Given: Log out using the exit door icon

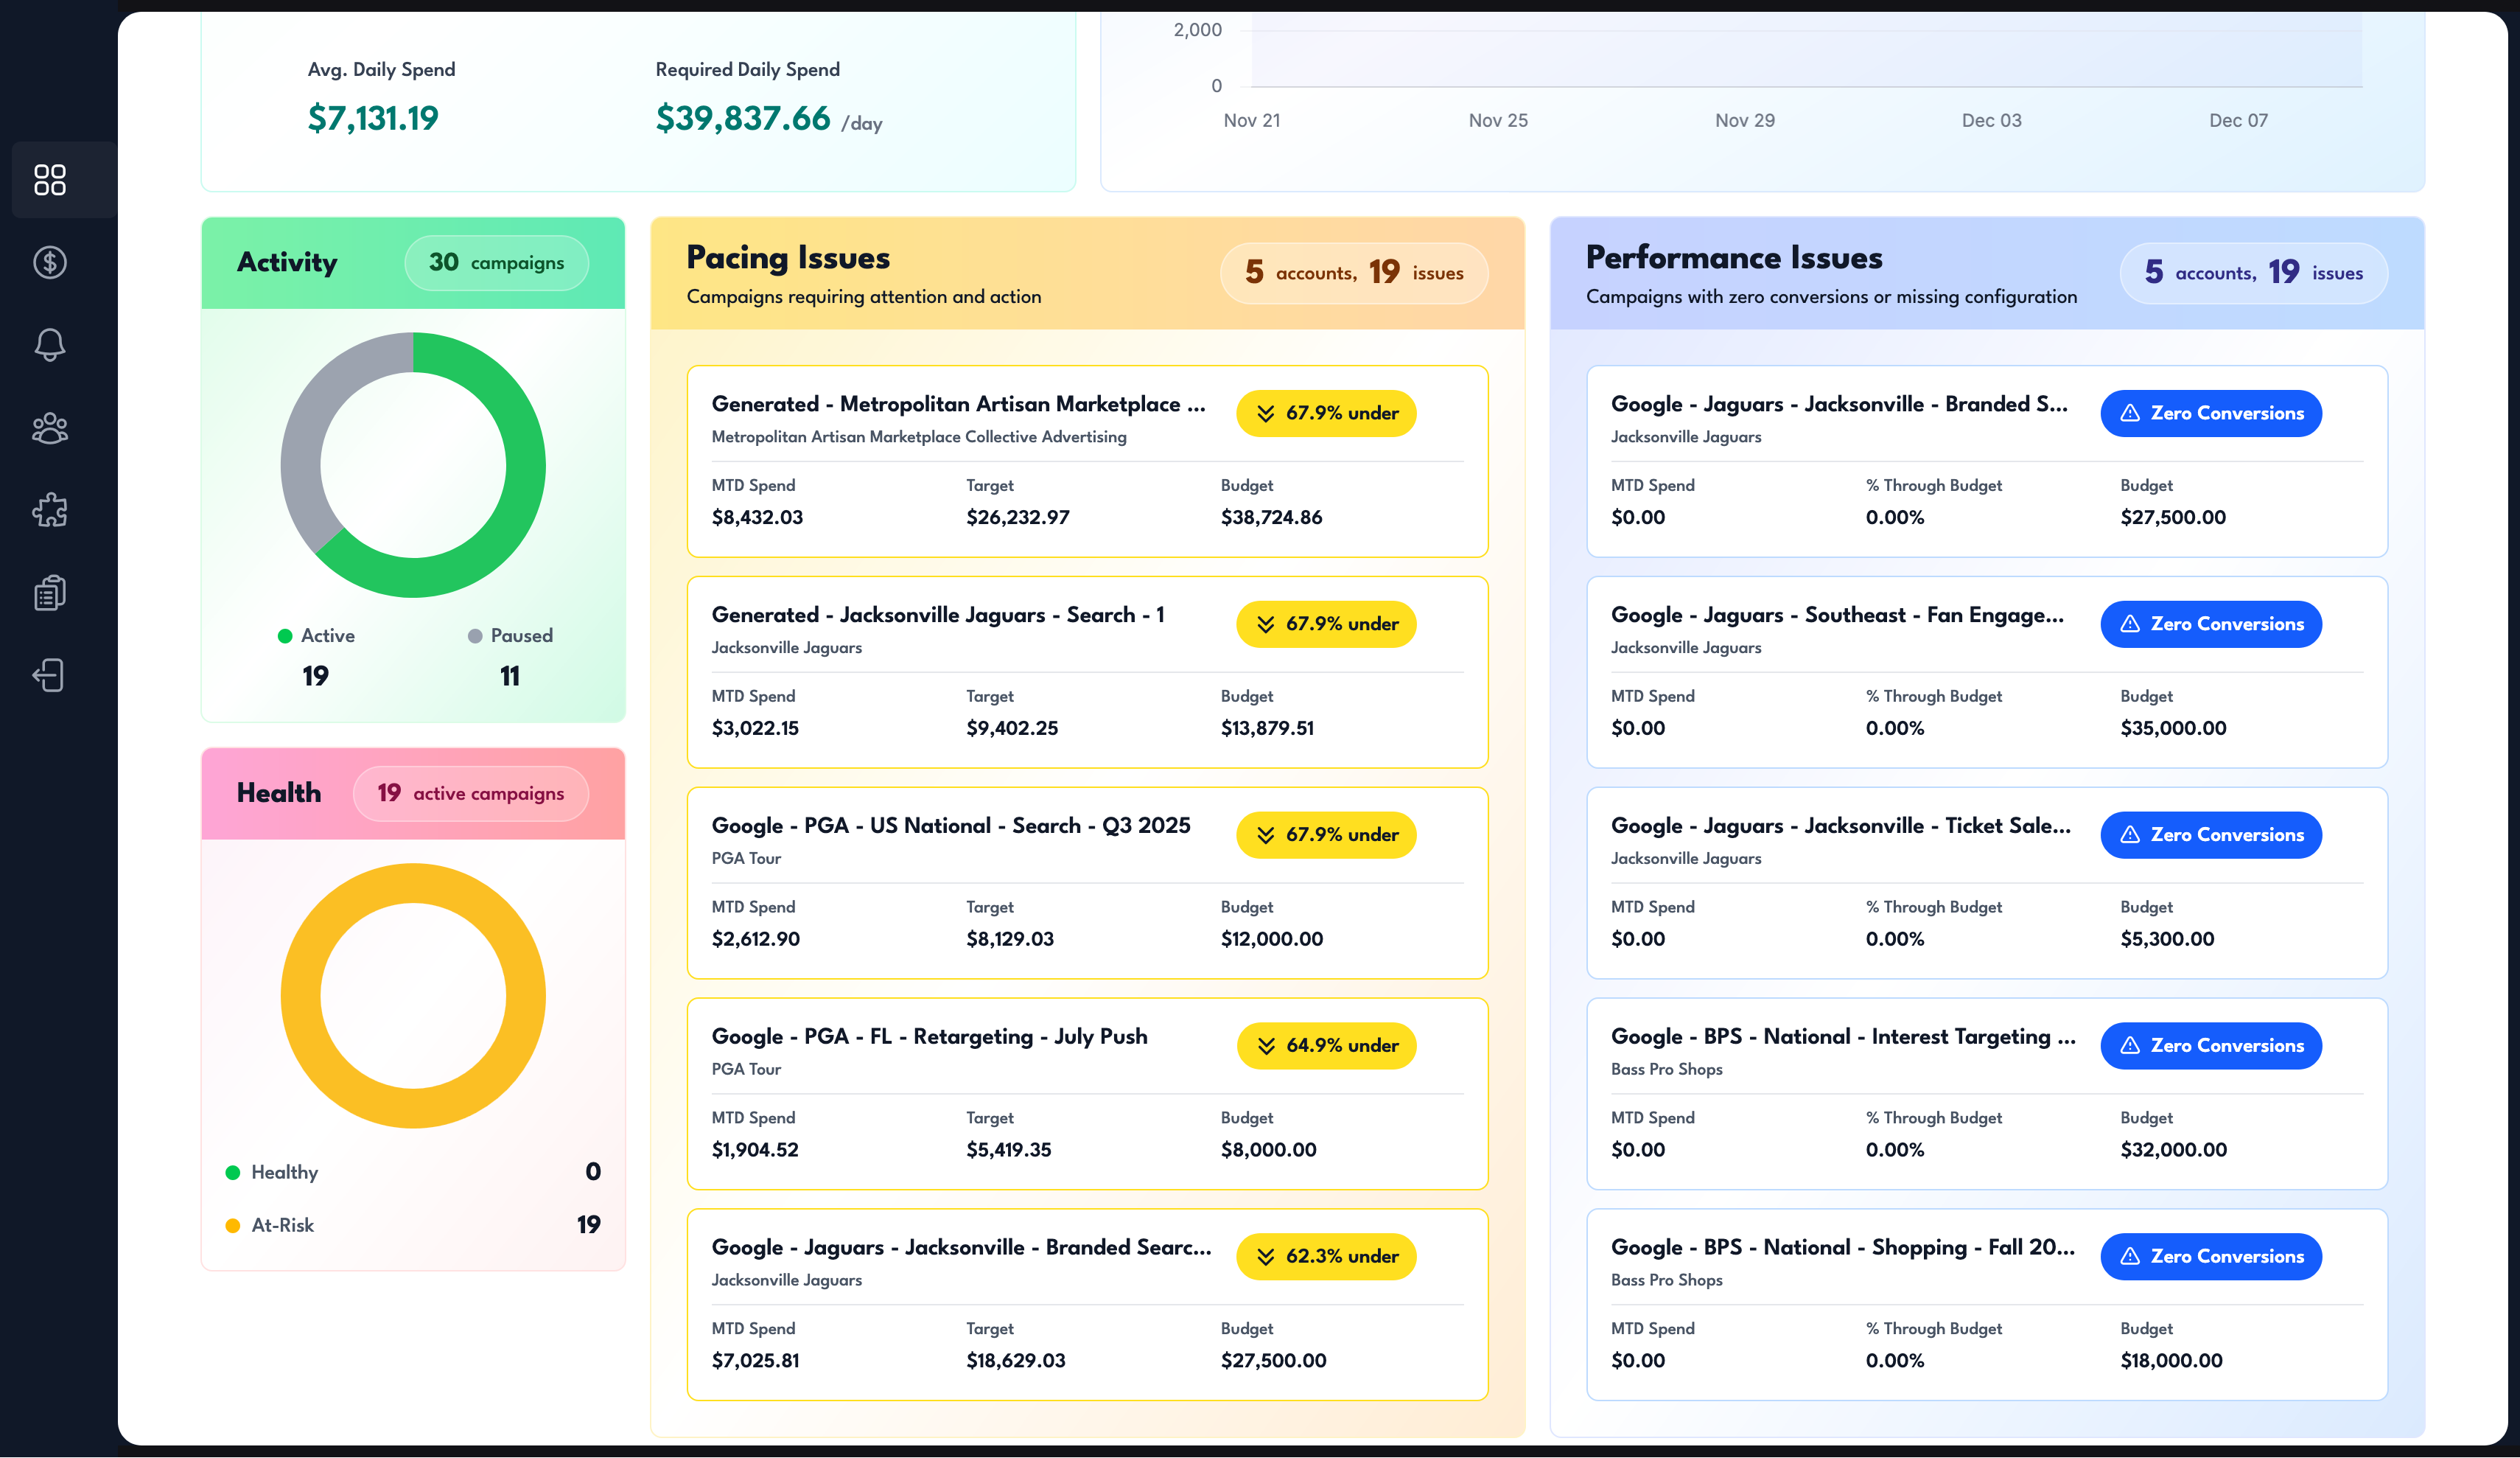Looking at the screenshot, I should coord(49,674).
